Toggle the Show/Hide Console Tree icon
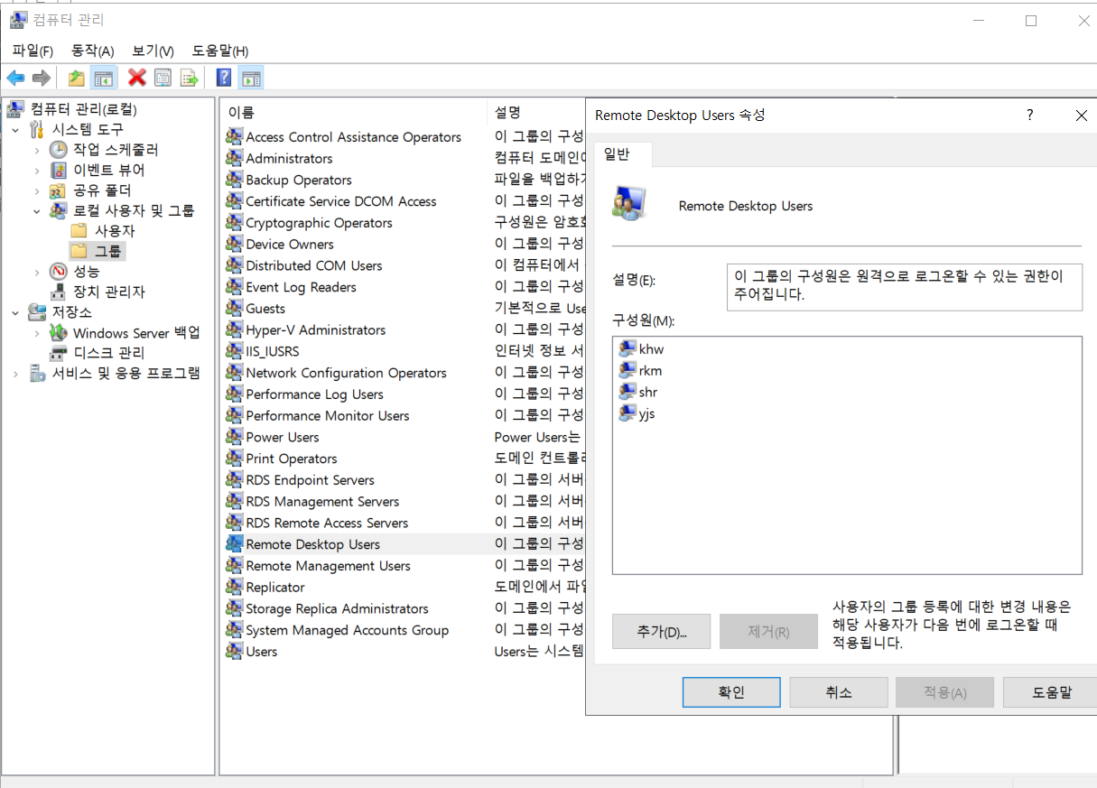 tap(103, 78)
